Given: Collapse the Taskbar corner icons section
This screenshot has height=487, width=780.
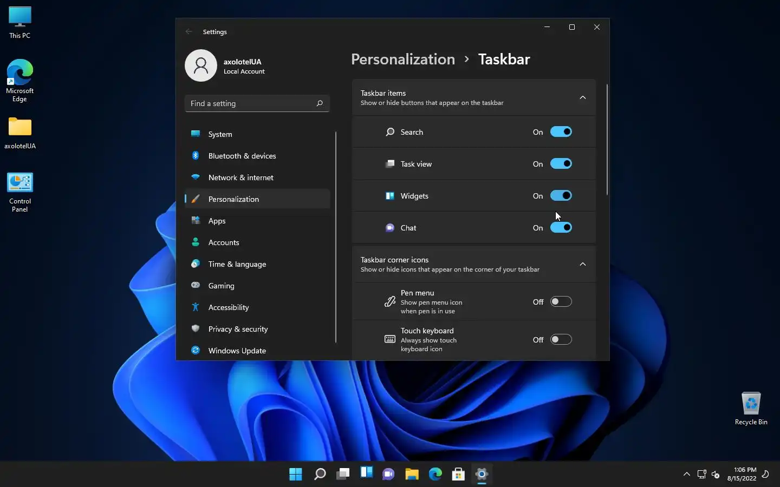Looking at the screenshot, I should pos(583,264).
